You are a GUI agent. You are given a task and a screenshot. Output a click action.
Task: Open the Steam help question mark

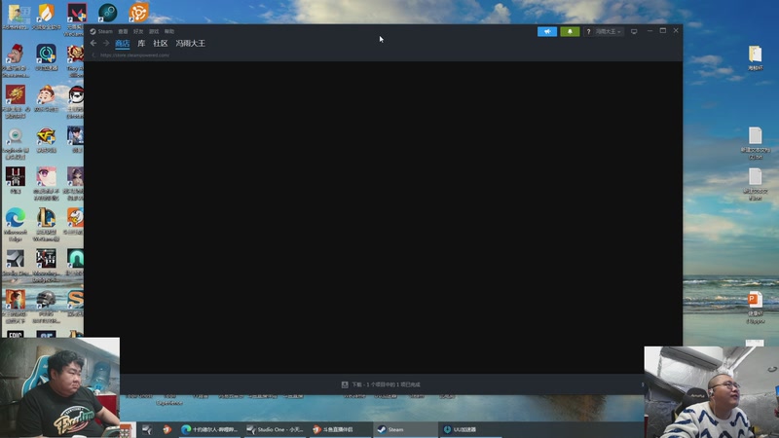pos(588,31)
